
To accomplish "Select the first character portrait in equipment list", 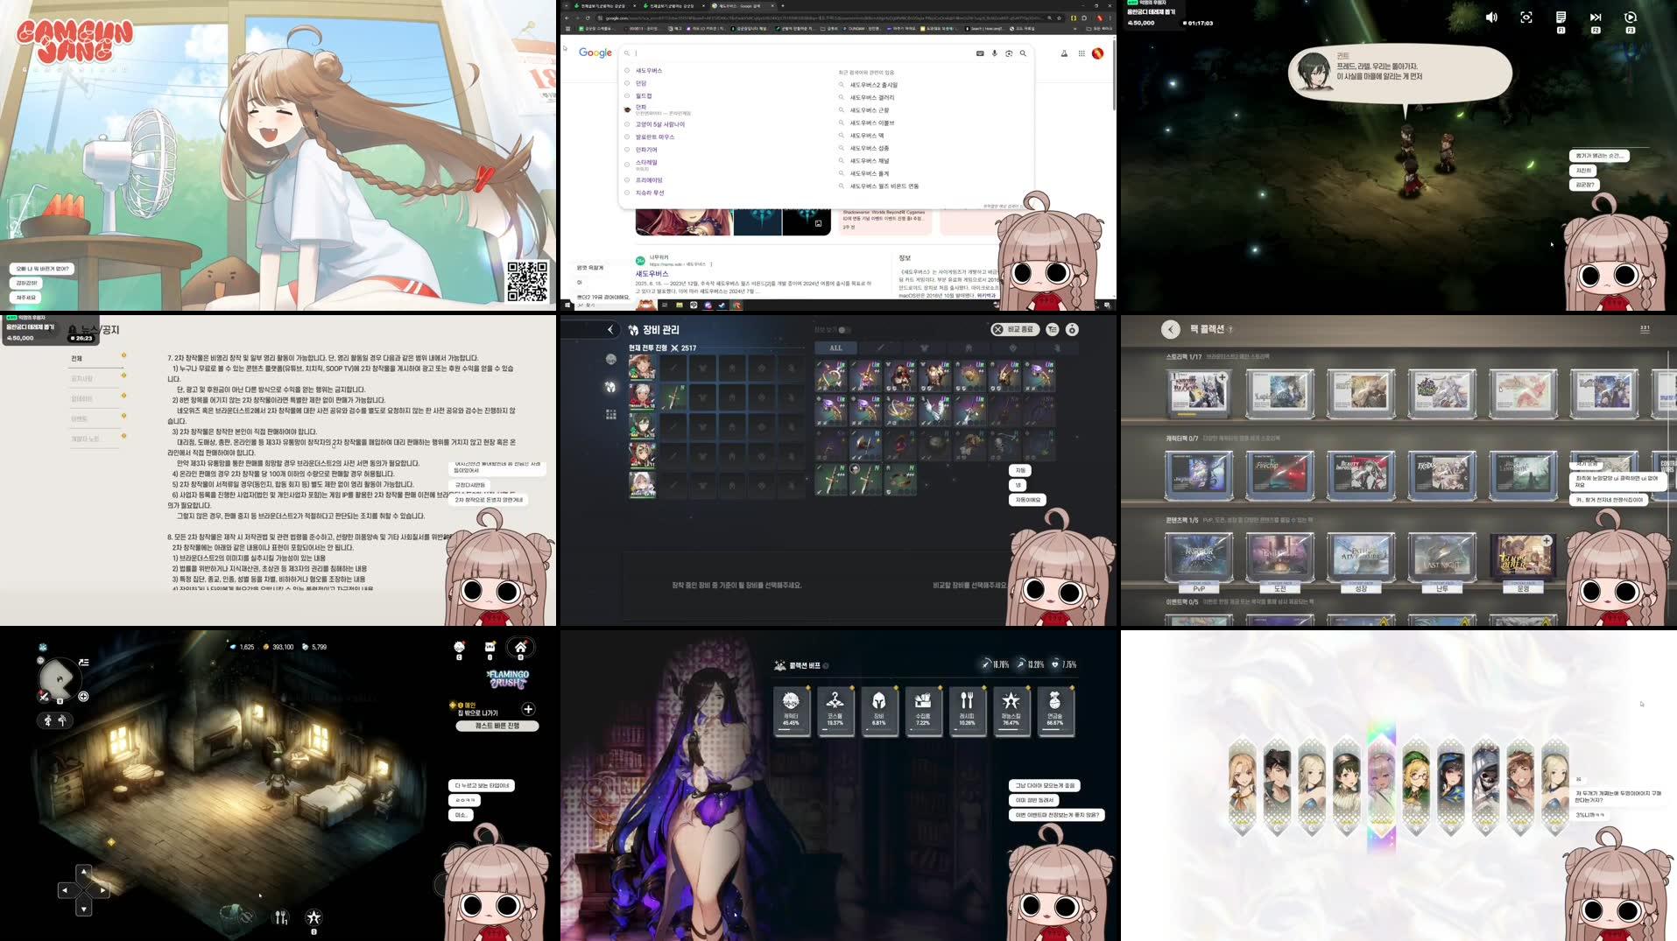I will pyautogui.click(x=642, y=368).
